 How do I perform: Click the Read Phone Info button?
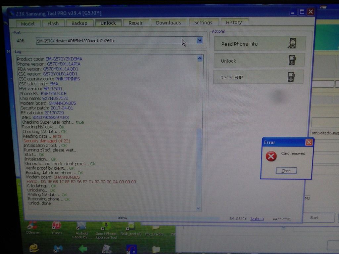[260, 44]
